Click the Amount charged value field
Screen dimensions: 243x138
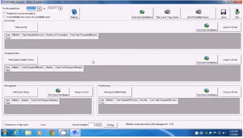(x=93, y=125)
